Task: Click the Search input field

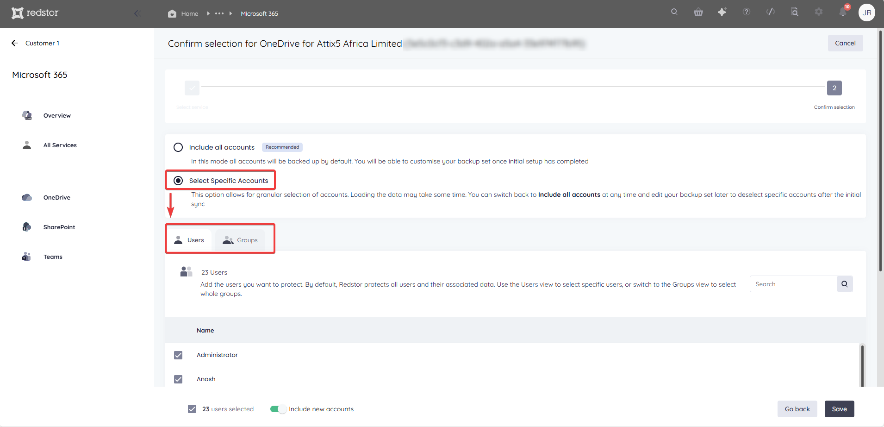Action: [x=793, y=284]
